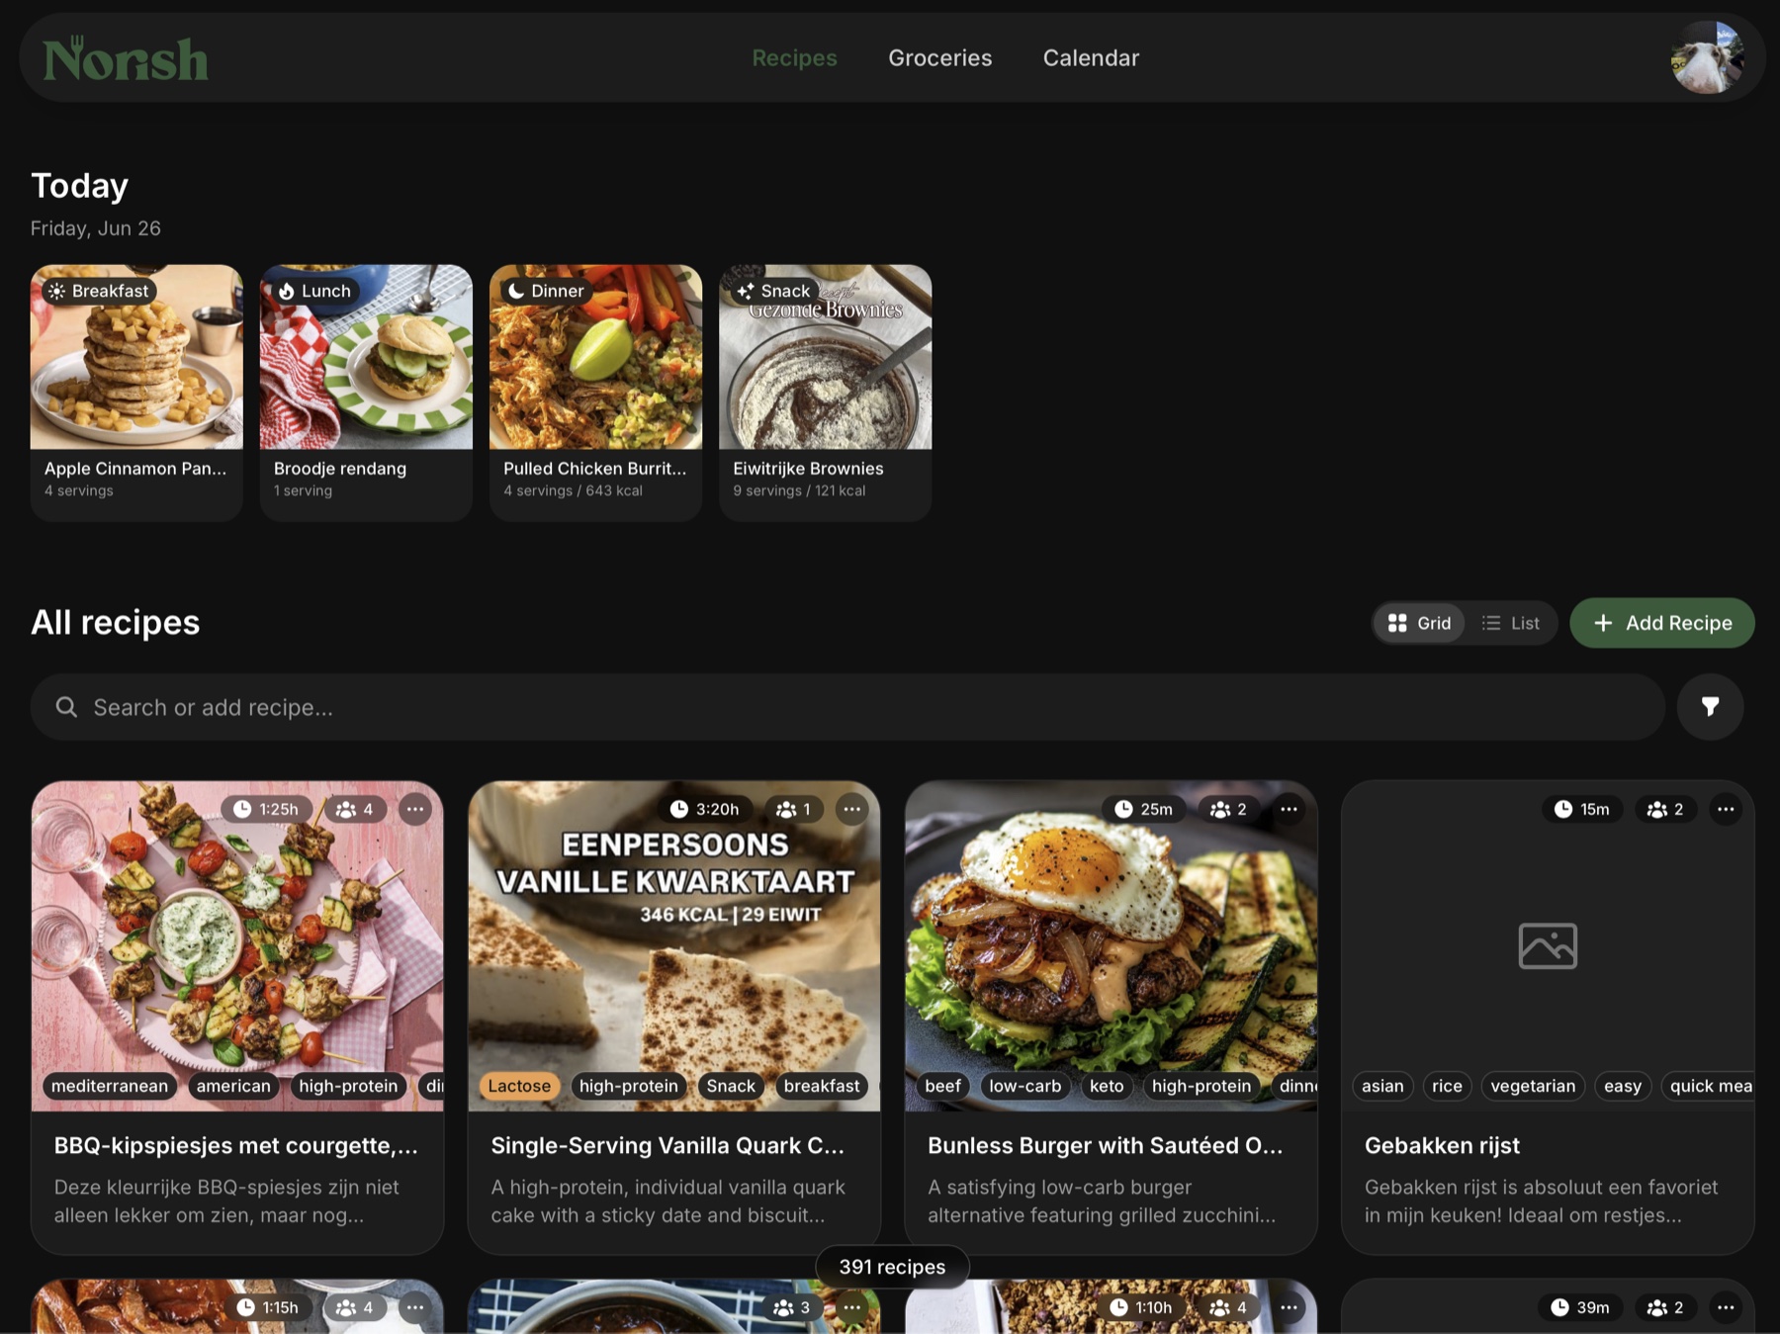Click servings badge on BBQ-kipspiesjes card
The width and height of the screenshot is (1780, 1334).
[355, 809]
